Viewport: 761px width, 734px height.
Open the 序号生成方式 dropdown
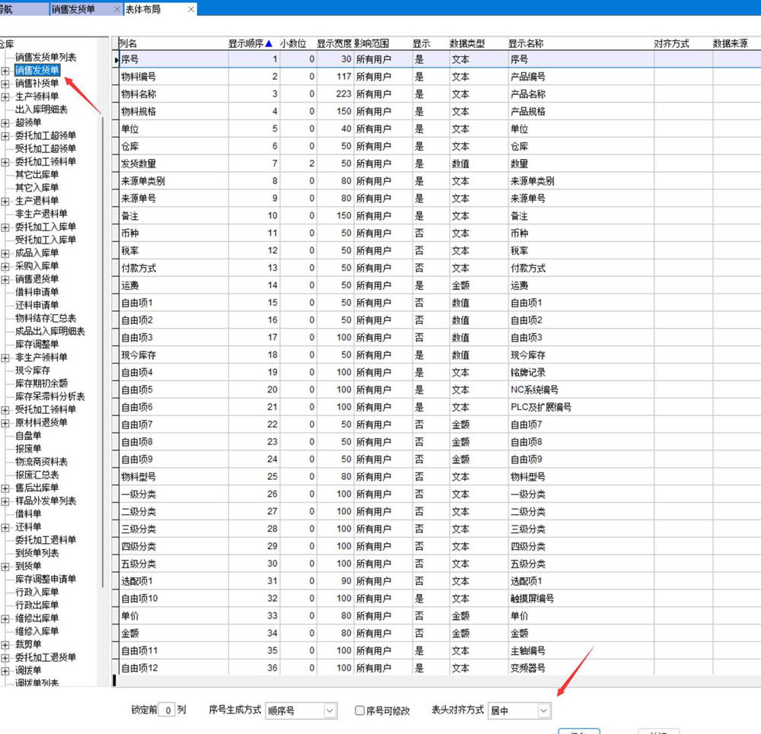pyautogui.click(x=330, y=710)
